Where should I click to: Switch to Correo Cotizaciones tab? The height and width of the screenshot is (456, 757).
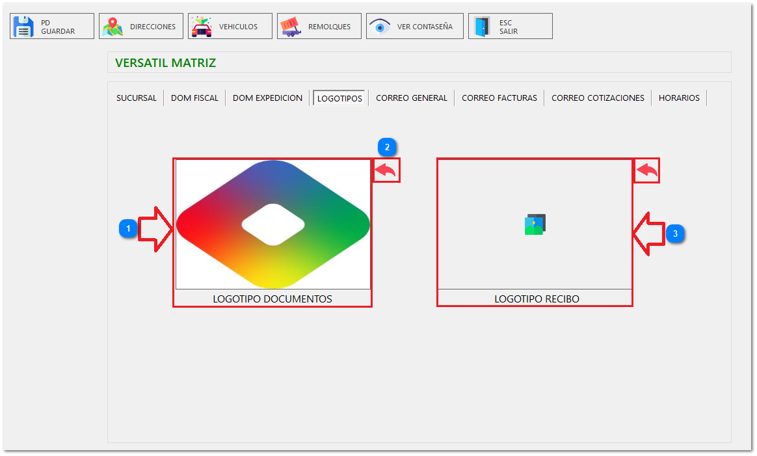[598, 98]
